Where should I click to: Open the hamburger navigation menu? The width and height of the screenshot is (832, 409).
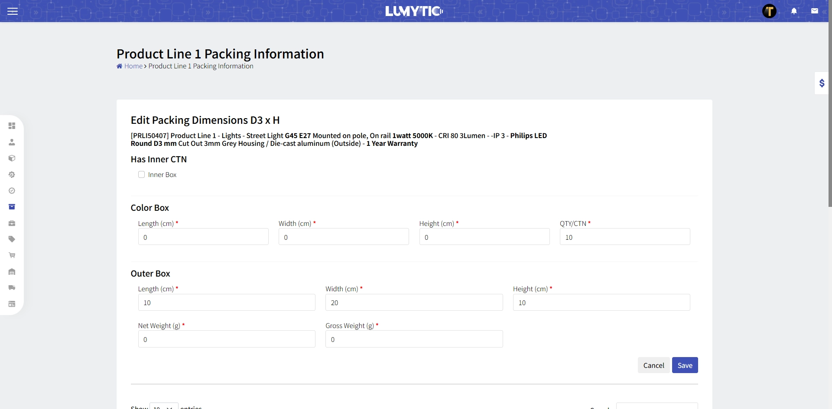[13, 11]
